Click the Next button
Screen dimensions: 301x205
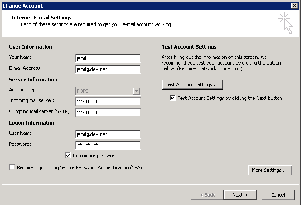(x=239, y=195)
